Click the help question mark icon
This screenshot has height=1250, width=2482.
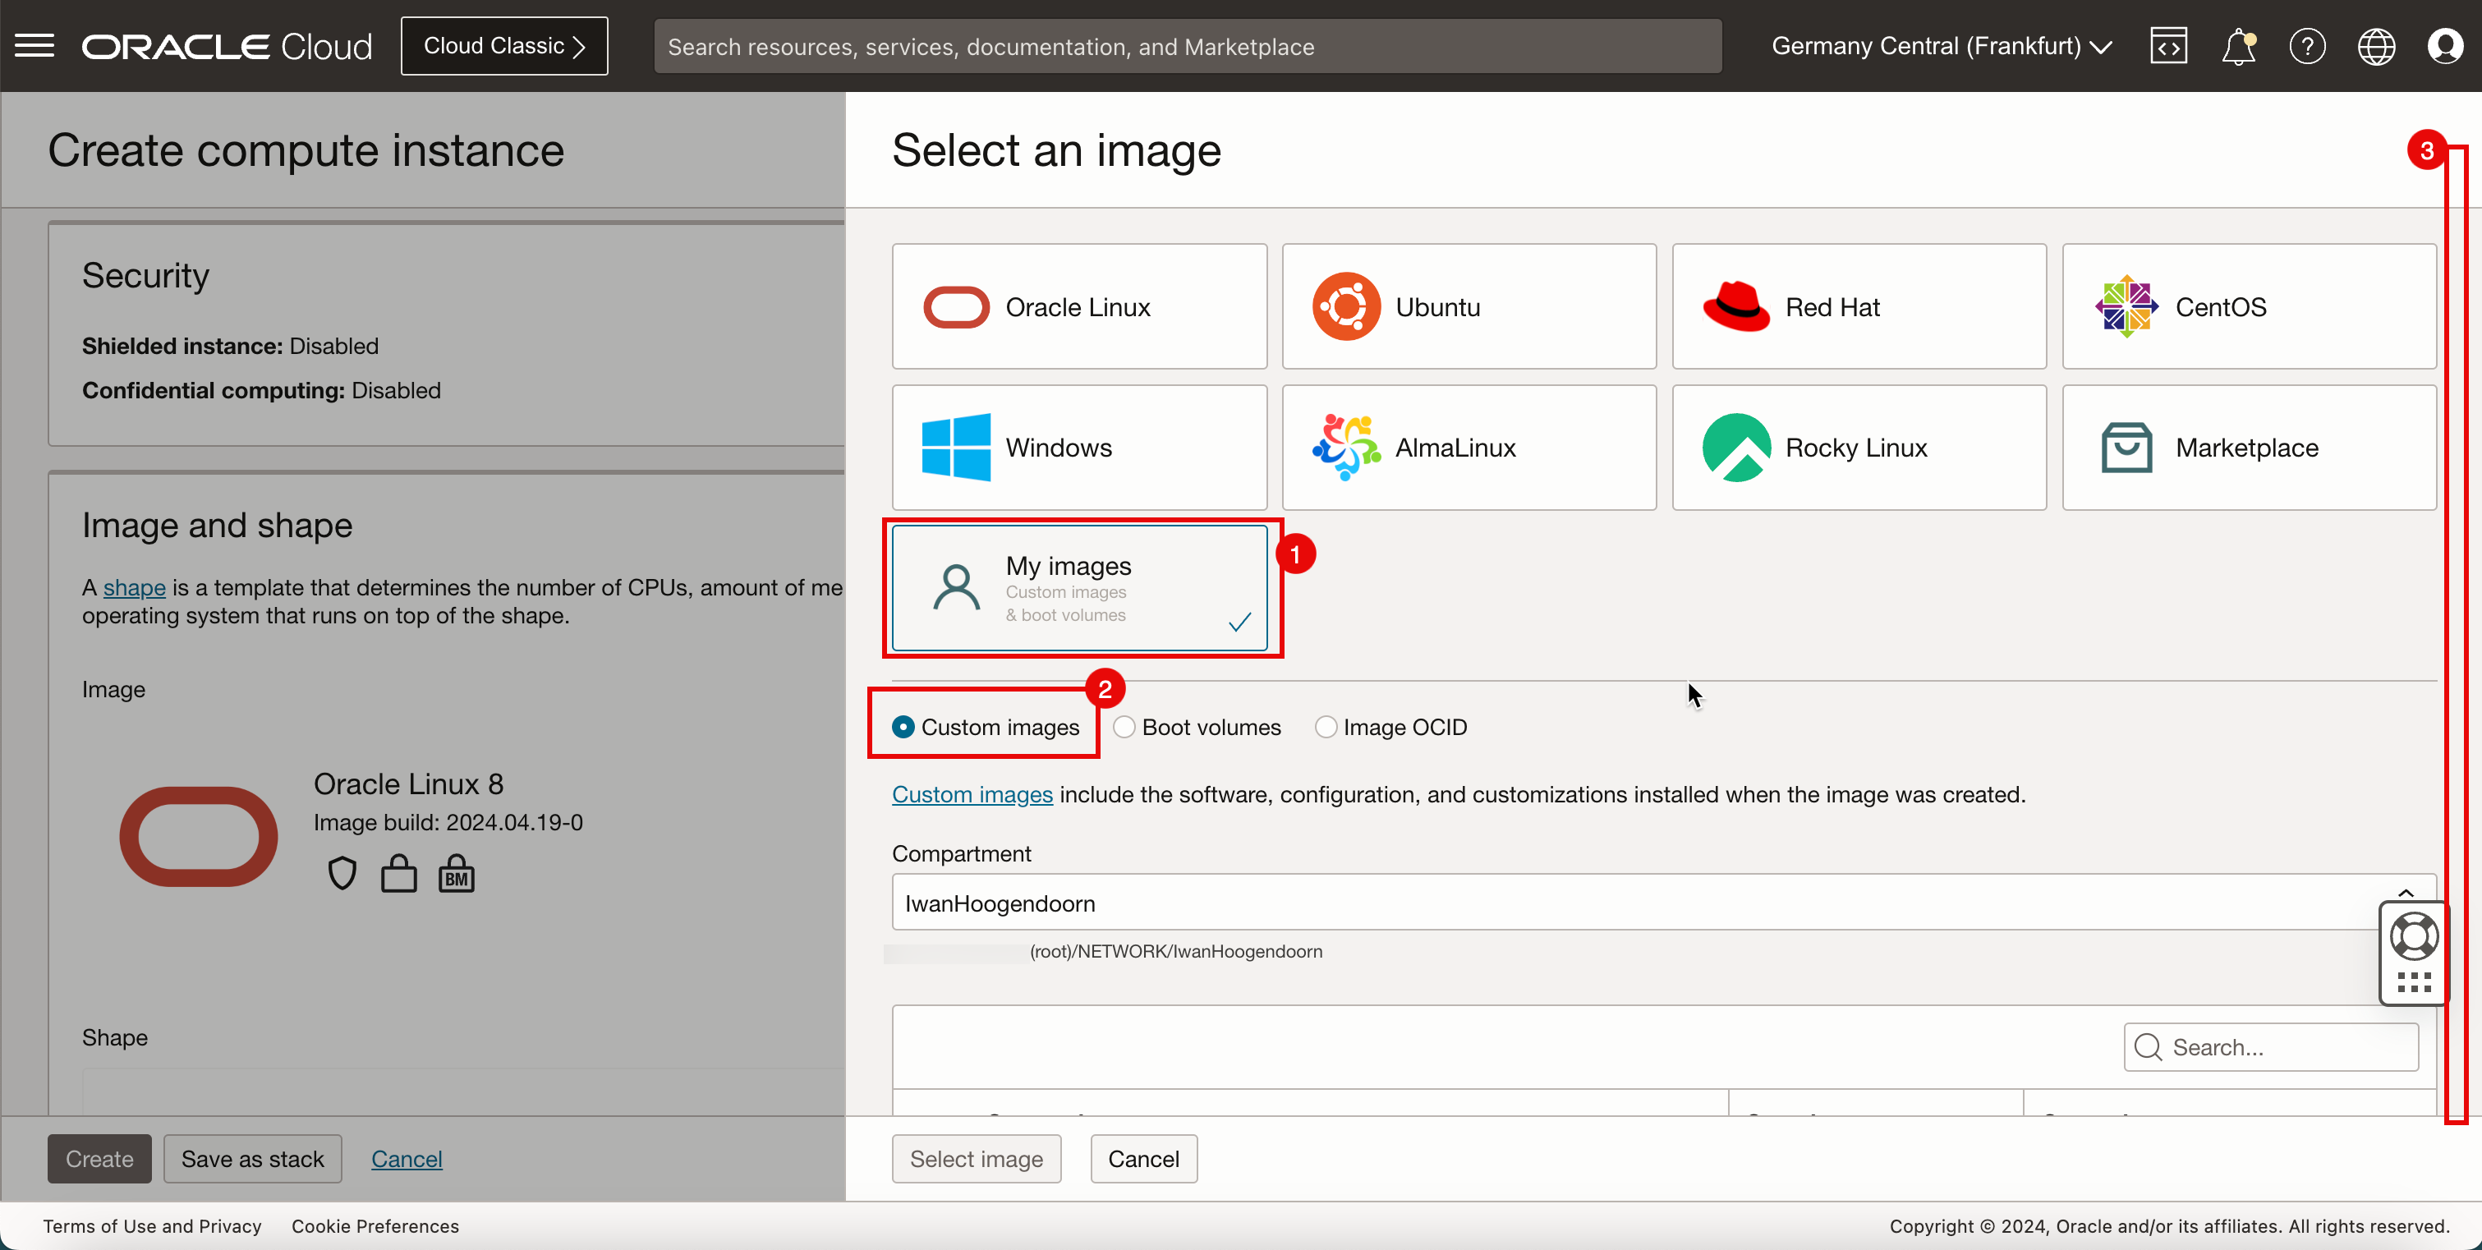tap(2306, 45)
